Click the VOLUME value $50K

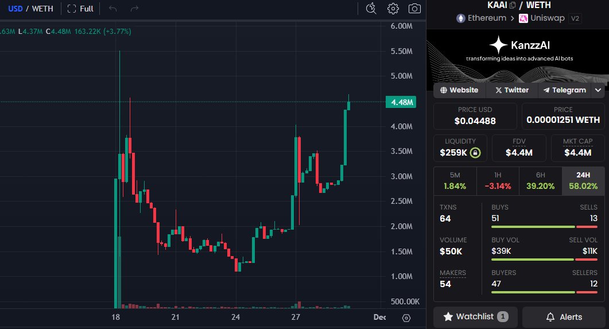451,251
